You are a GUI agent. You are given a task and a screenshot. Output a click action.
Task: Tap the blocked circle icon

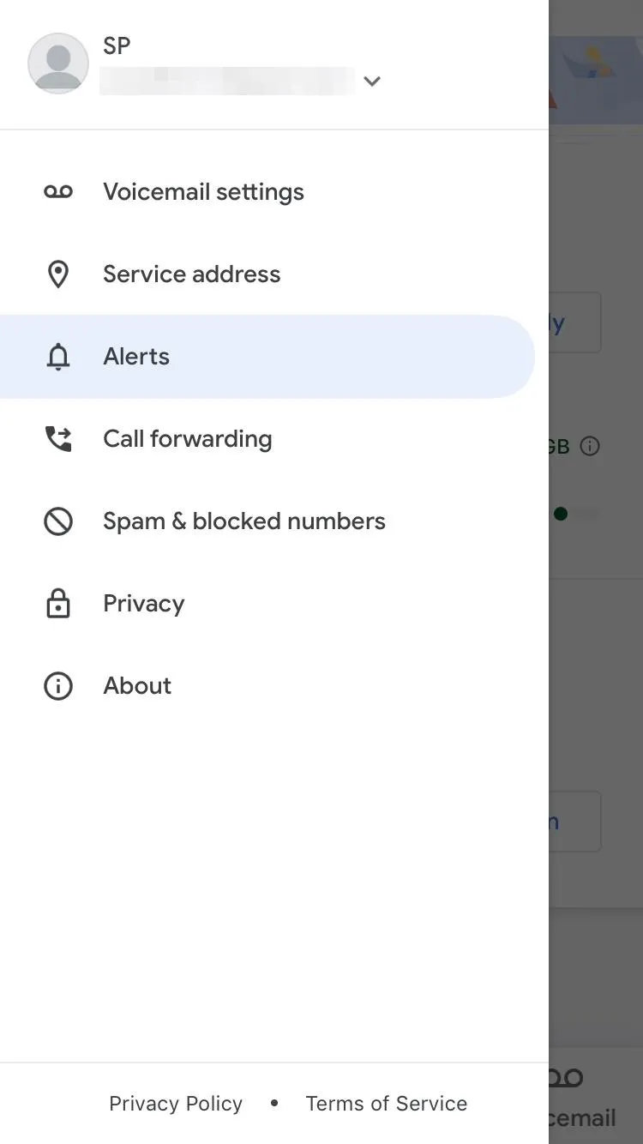pyautogui.click(x=58, y=521)
